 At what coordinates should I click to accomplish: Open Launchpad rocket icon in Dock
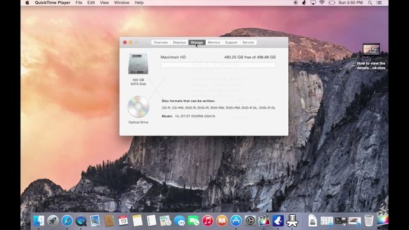click(53, 221)
